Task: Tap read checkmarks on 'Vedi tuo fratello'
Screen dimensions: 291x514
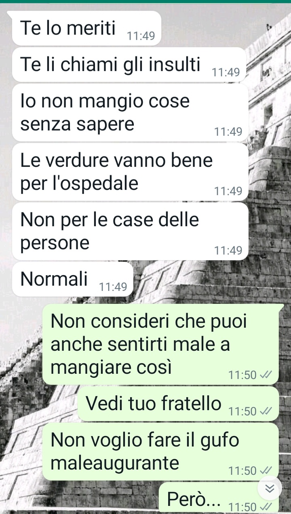Action: coord(266,411)
